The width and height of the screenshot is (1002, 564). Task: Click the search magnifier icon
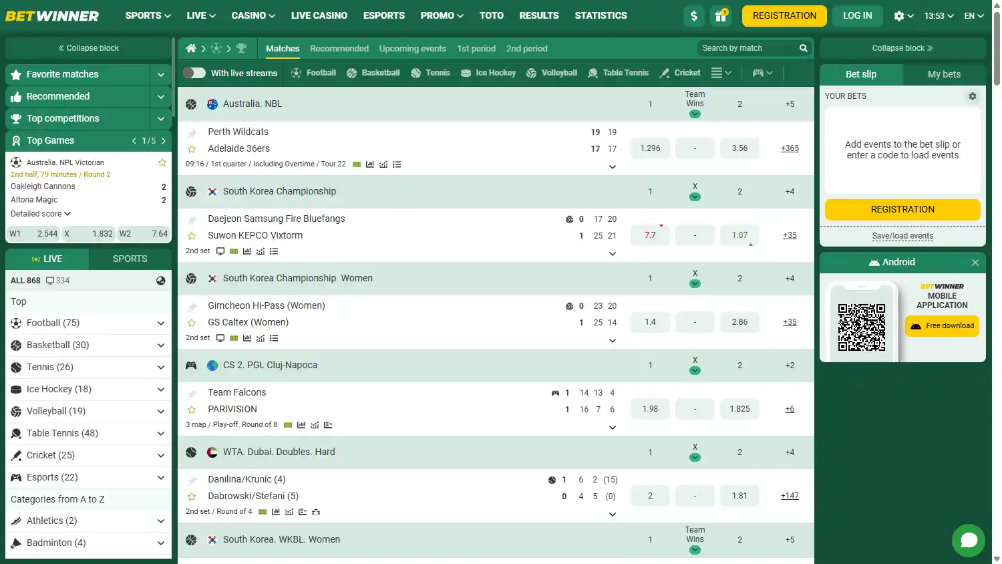click(804, 48)
